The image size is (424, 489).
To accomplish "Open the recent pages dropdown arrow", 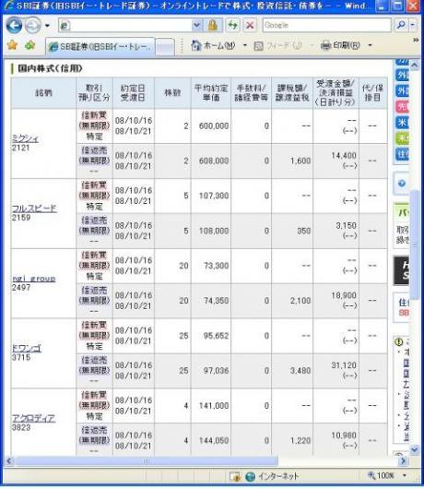I will pos(47,26).
